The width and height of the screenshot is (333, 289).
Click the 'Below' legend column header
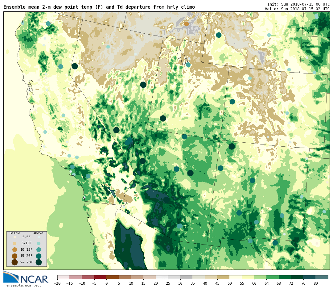14,233
